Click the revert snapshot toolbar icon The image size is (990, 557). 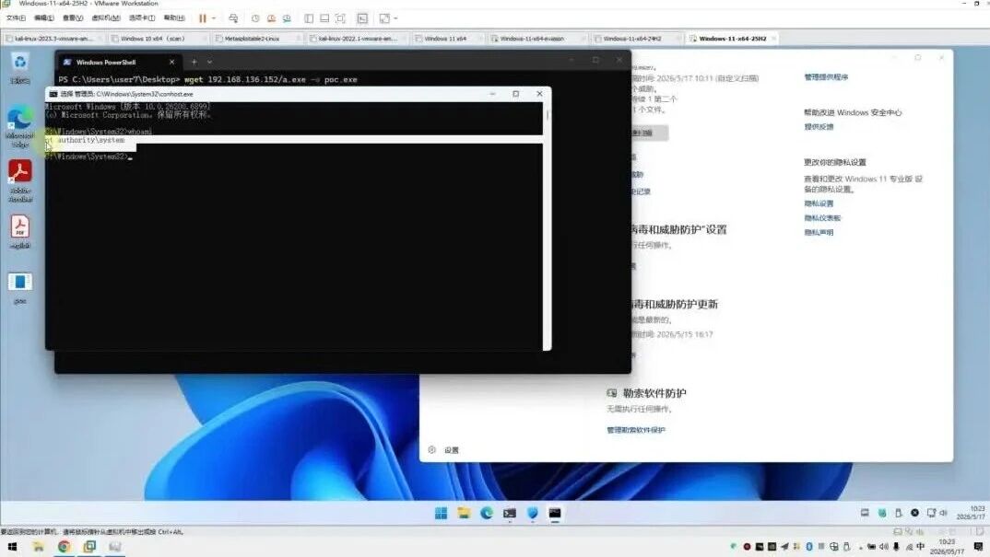pyautogui.click(x=272, y=18)
